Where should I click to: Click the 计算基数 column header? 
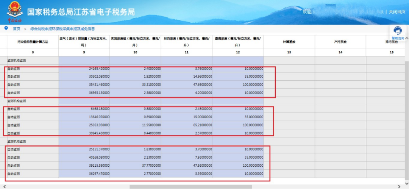coord(289,42)
